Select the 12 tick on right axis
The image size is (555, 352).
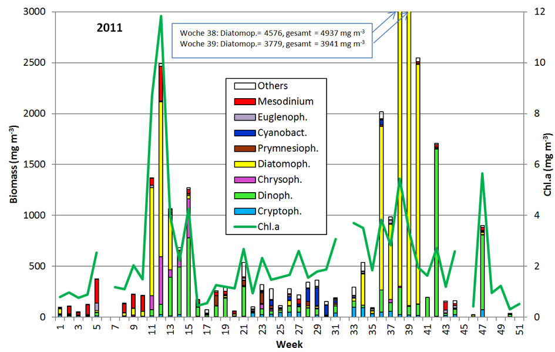click(533, 12)
